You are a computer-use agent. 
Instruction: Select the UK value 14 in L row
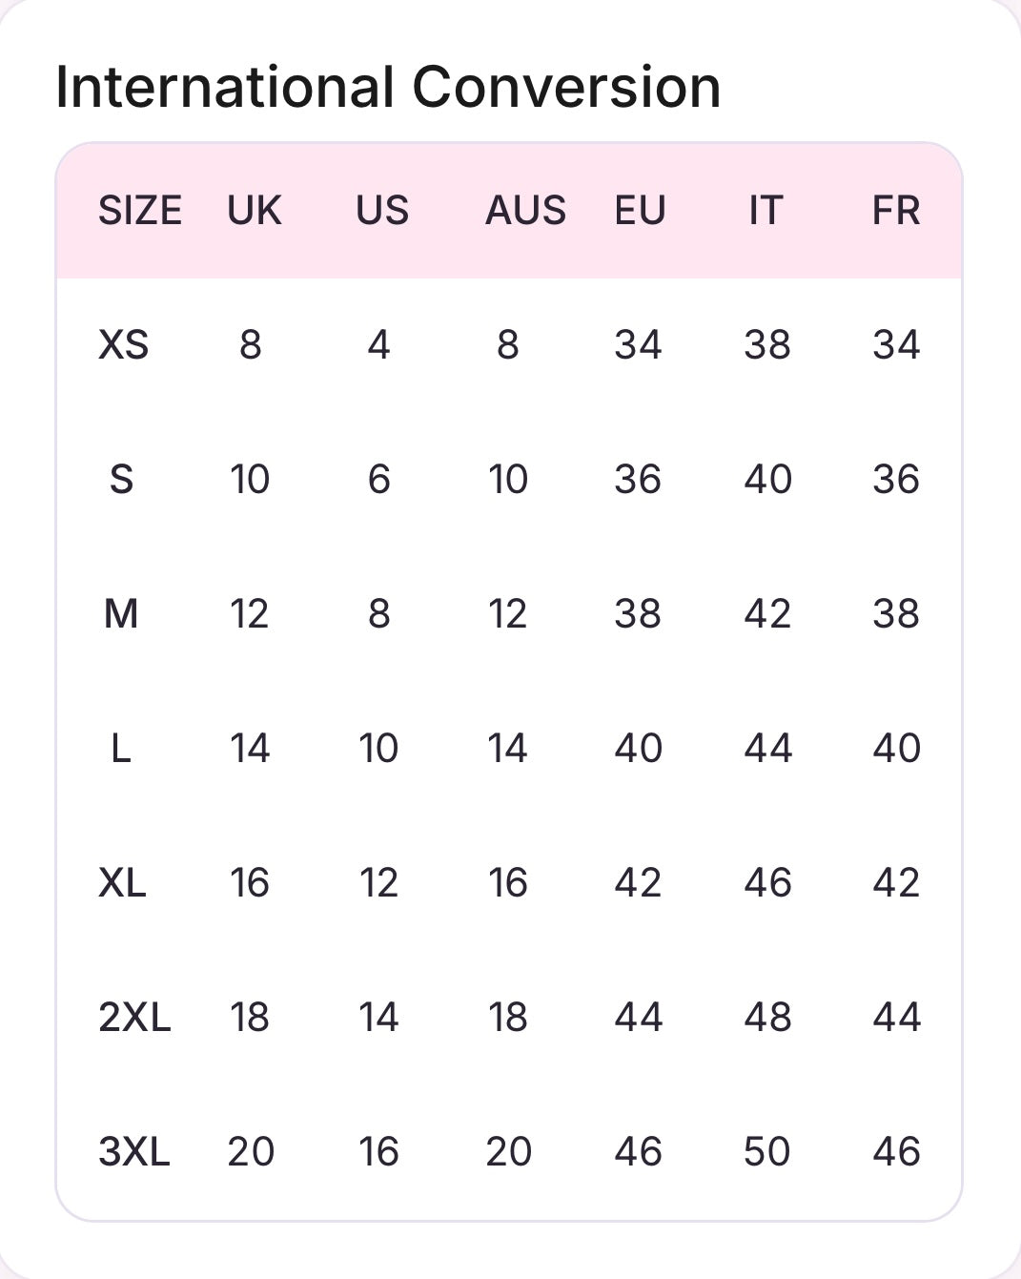click(x=250, y=749)
